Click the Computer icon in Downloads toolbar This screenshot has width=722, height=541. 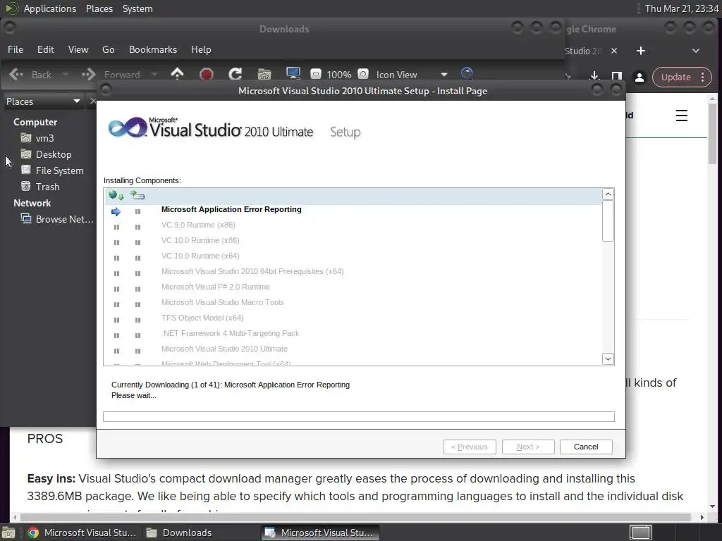pyautogui.click(x=293, y=73)
